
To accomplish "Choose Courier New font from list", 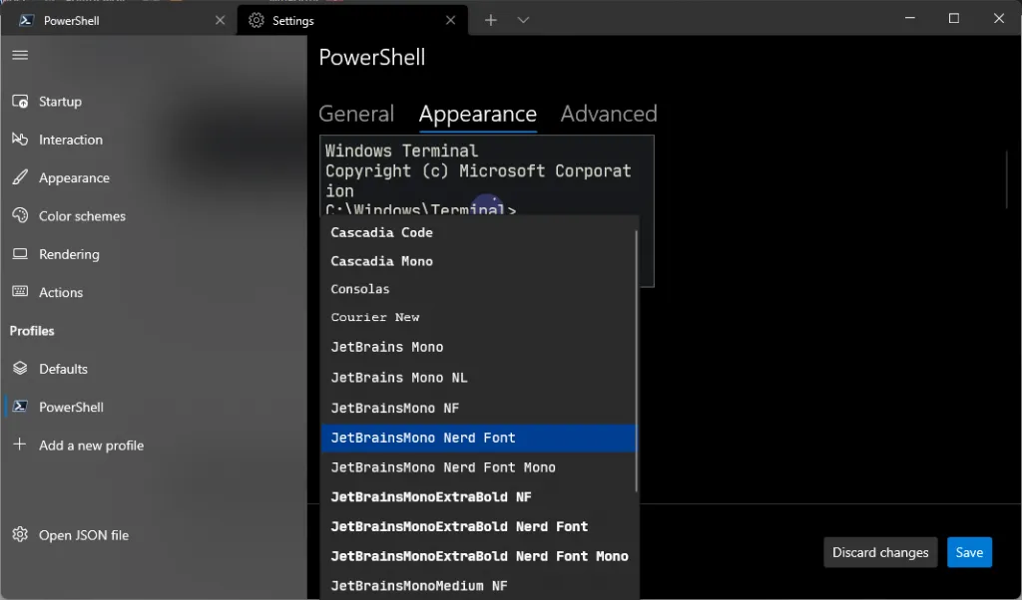I will (x=478, y=317).
